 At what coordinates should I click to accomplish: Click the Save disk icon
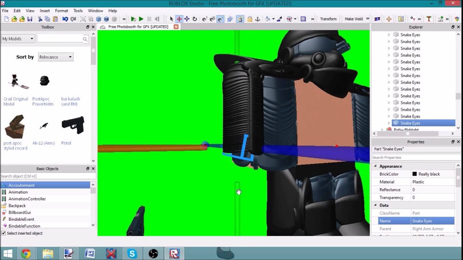(30, 19)
